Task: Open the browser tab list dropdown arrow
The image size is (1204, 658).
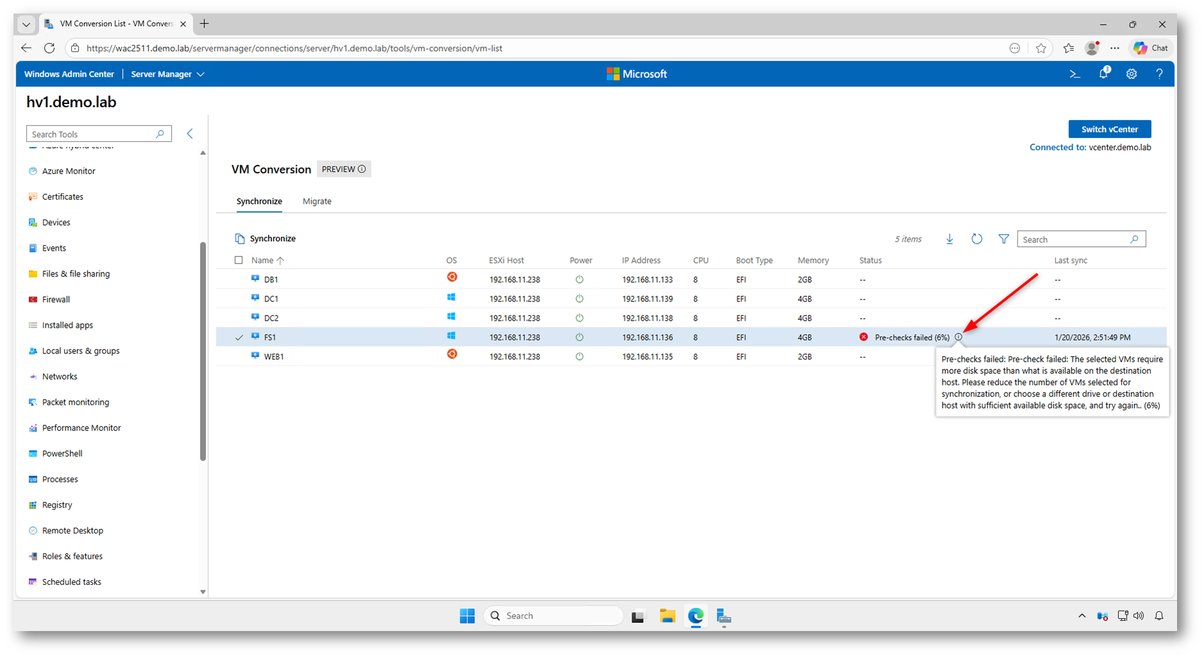Action: tap(26, 24)
